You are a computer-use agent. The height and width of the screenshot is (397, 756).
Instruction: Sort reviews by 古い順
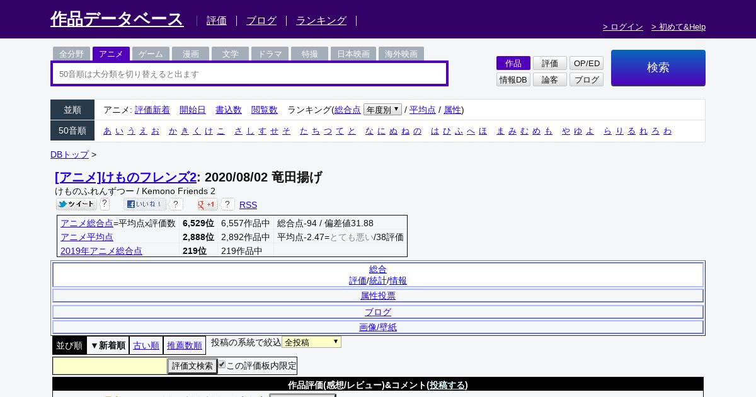tap(146, 345)
